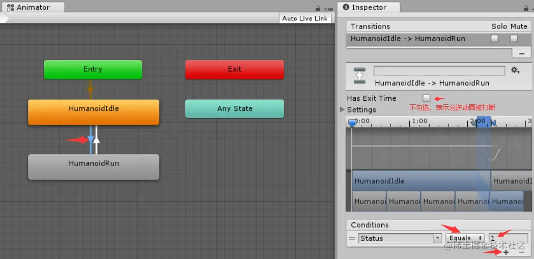This screenshot has width=534, height=259.
Task: Click the transition name input field
Action: click(x=439, y=71)
